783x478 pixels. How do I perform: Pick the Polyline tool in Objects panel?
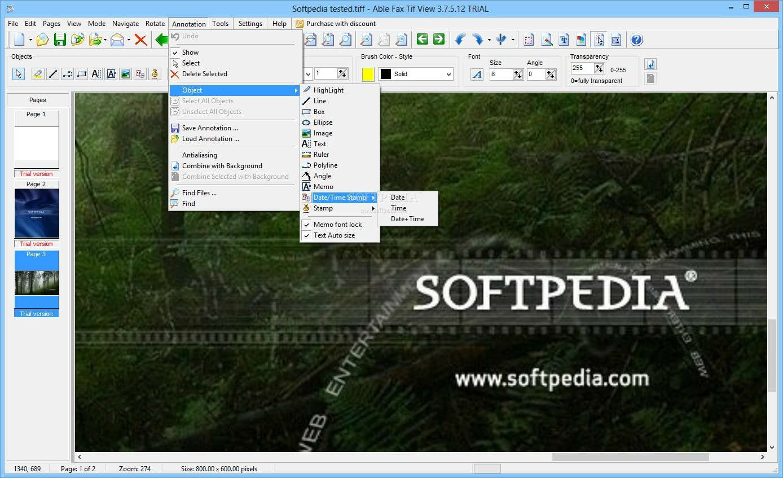click(67, 74)
